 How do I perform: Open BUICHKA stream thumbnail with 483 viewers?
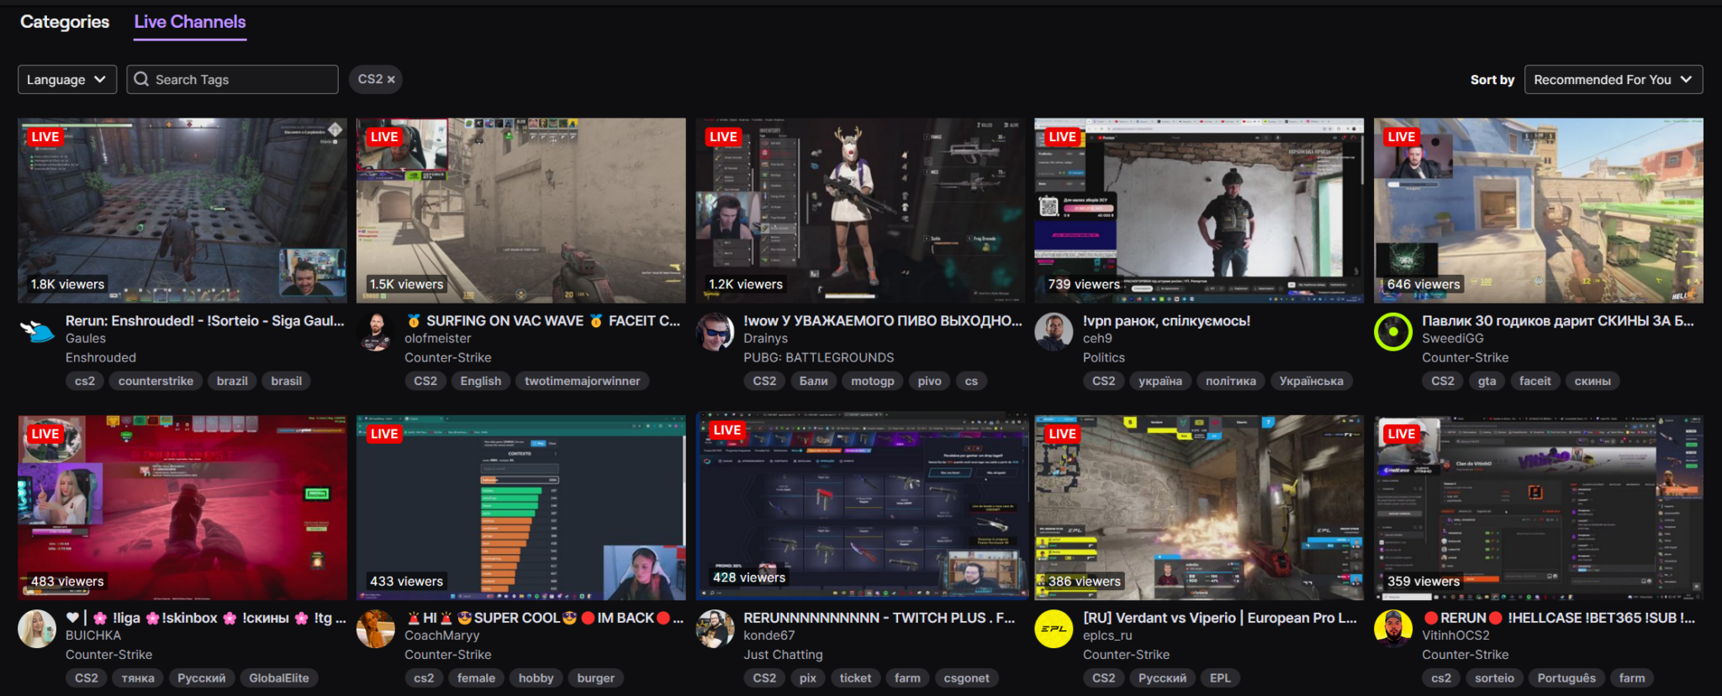182,508
